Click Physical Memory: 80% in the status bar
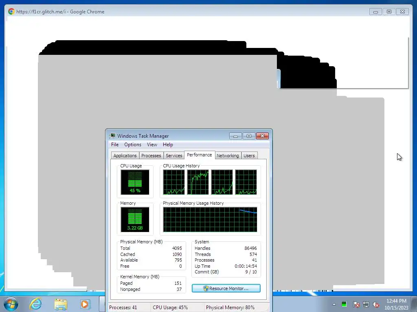This screenshot has width=417, height=312. click(x=230, y=308)
